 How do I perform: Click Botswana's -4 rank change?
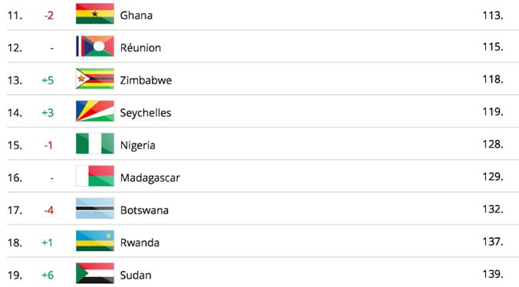(x=48, y=210)
